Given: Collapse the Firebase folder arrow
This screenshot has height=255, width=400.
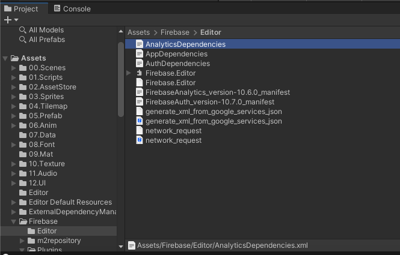Looking at the screenshot, I should pyautogui.click(x=14, y=221).
